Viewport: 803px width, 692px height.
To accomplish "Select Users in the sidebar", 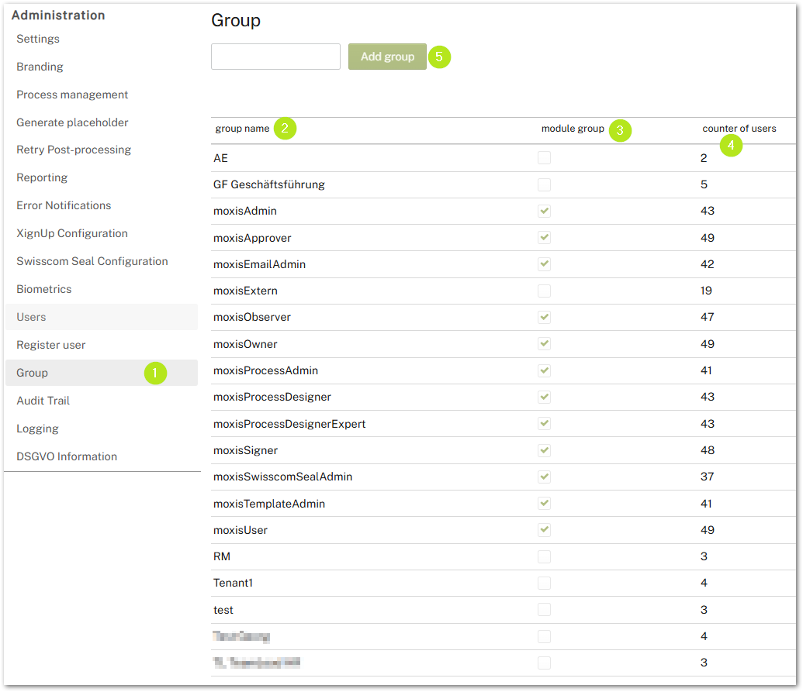I will point(31,317).
